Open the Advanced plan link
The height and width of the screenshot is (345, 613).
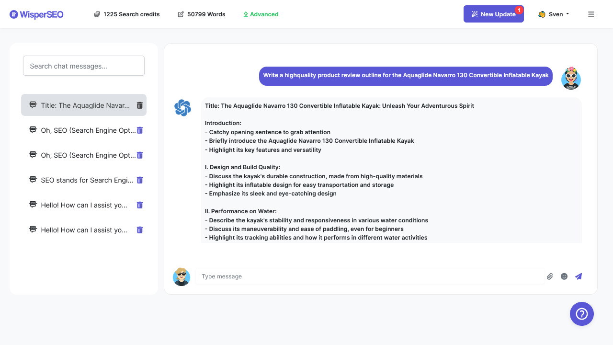[261, 14]
